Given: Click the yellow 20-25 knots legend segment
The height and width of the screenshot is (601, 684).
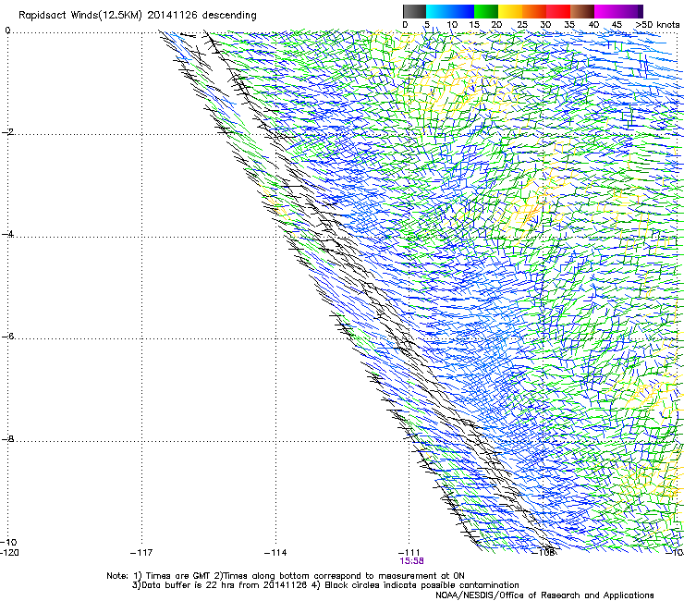Looking at the screenshot, I should 510,11.
